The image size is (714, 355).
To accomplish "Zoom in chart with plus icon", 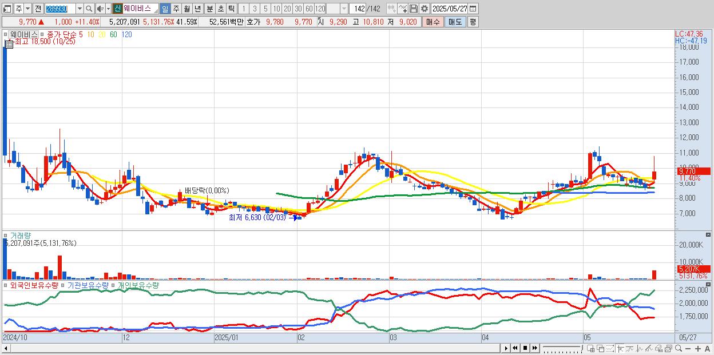I will 698,348.
